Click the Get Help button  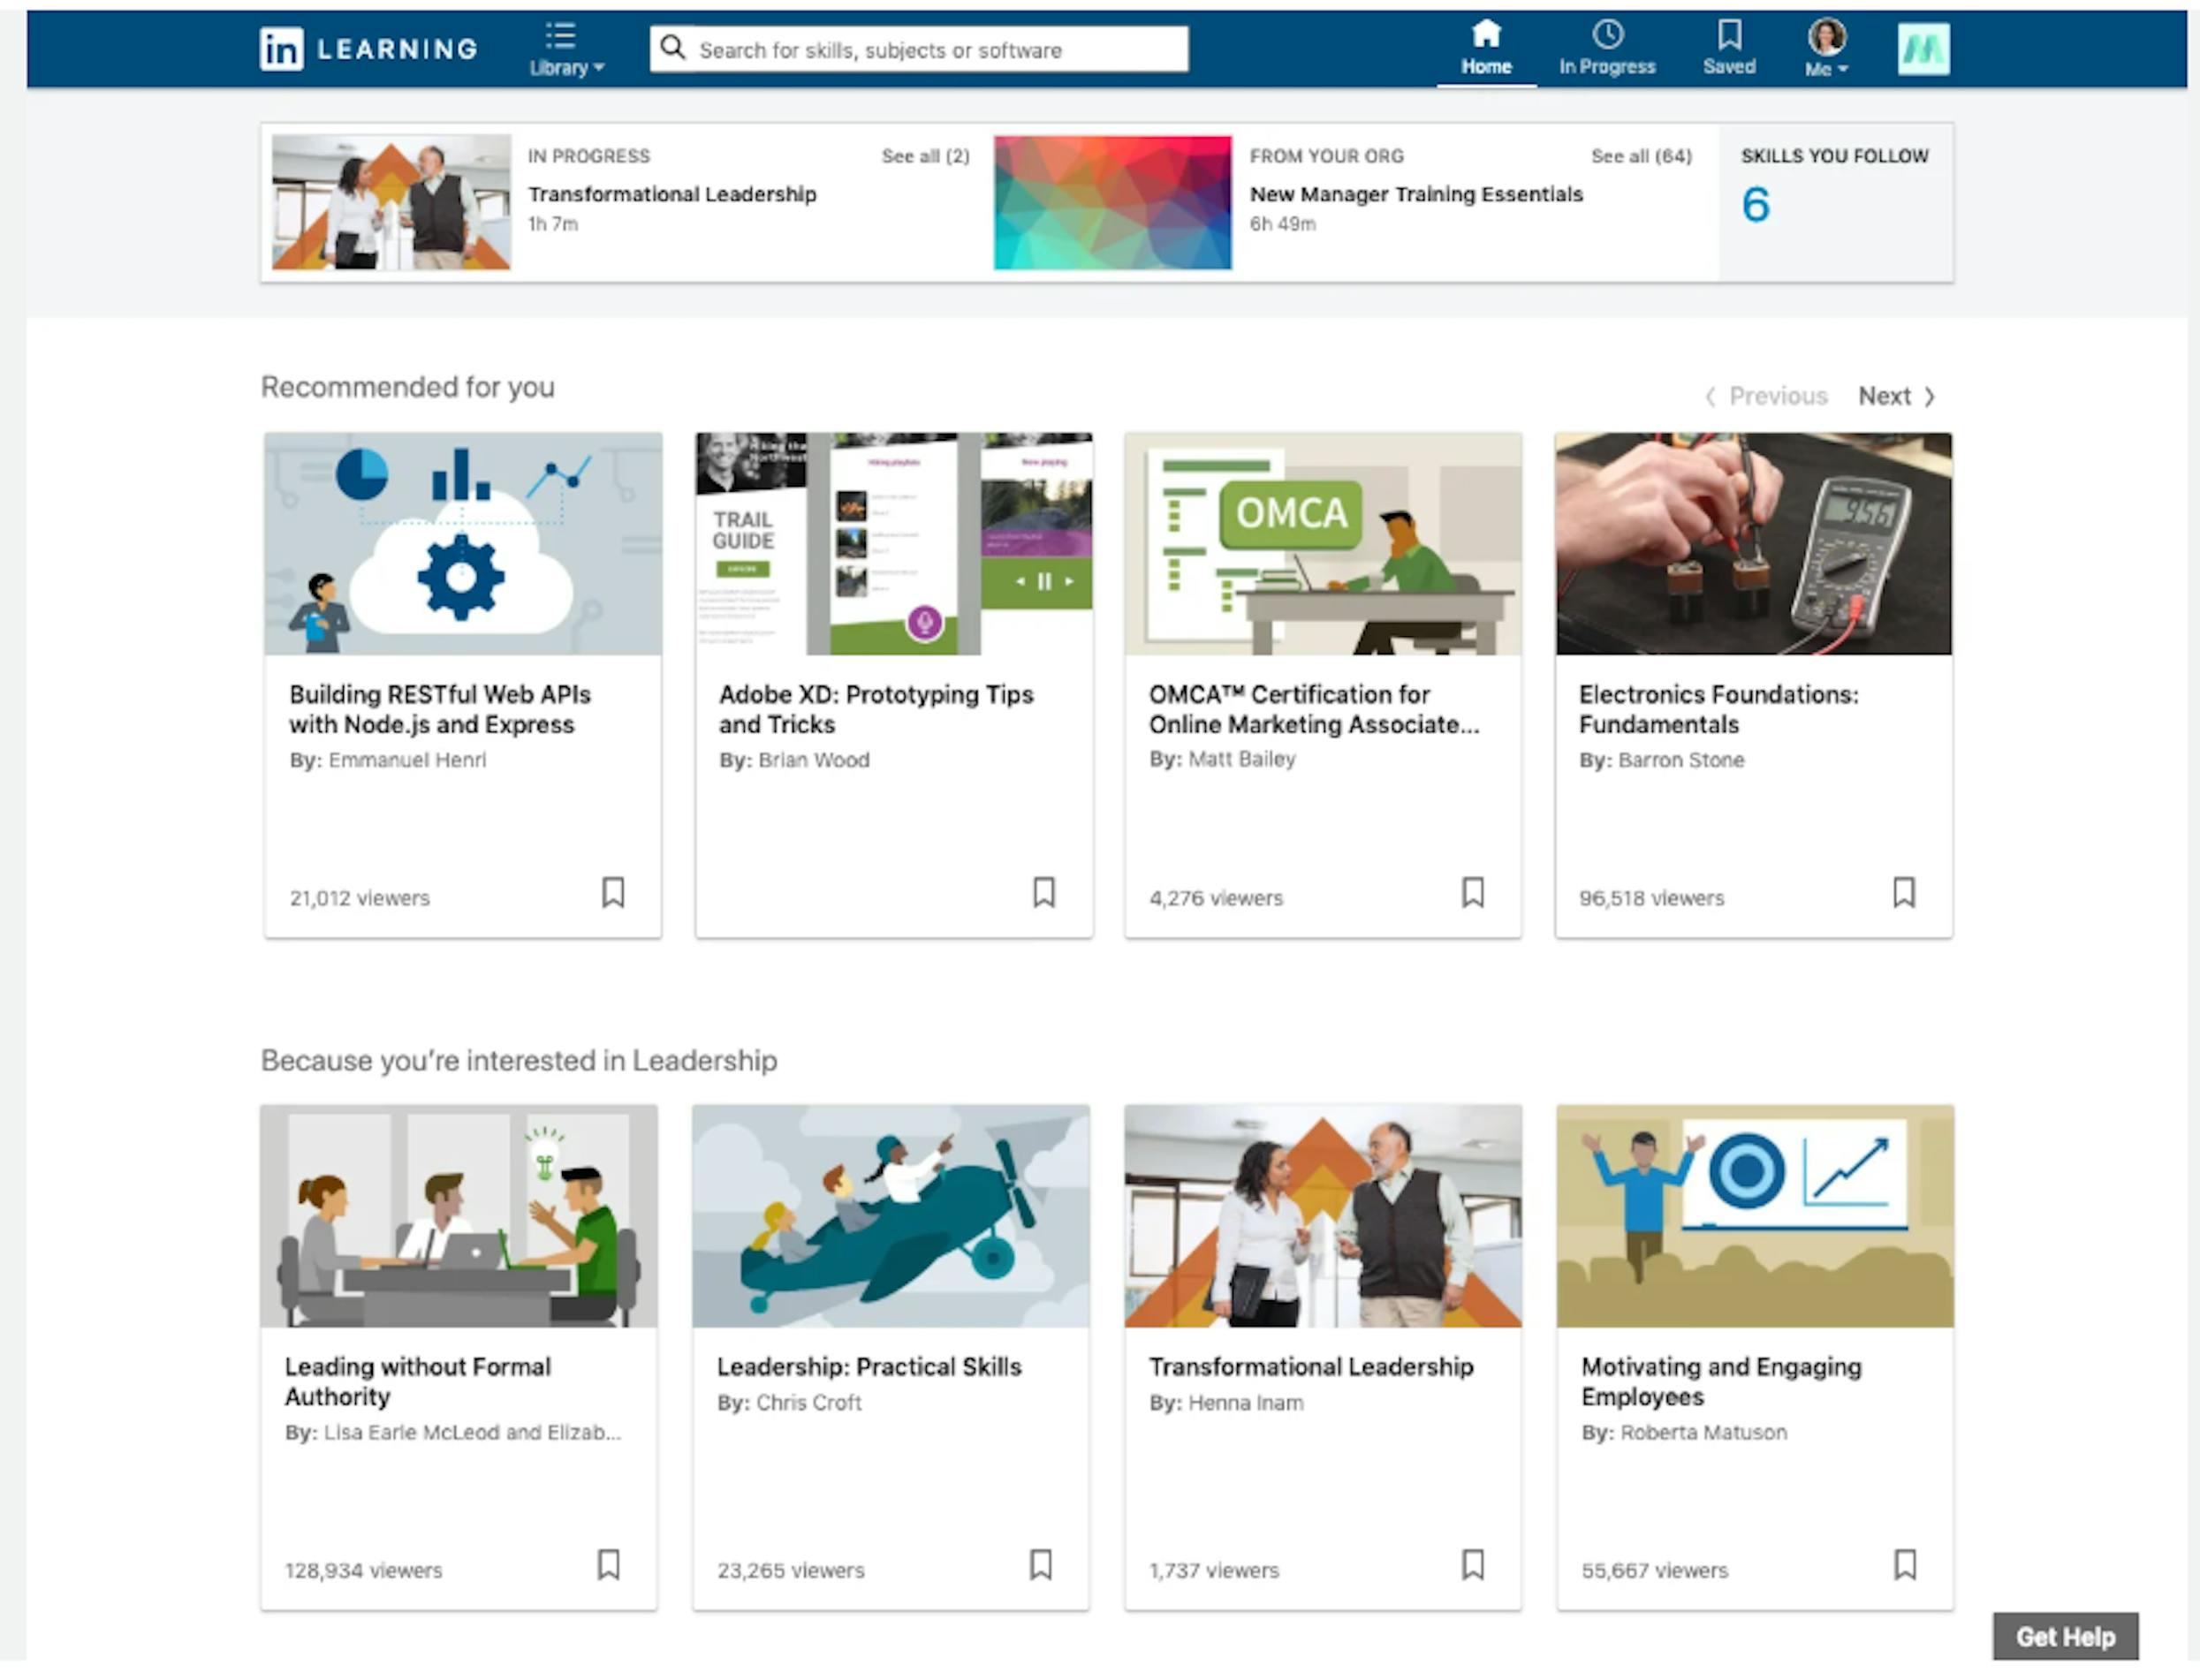(2065, 1637)
